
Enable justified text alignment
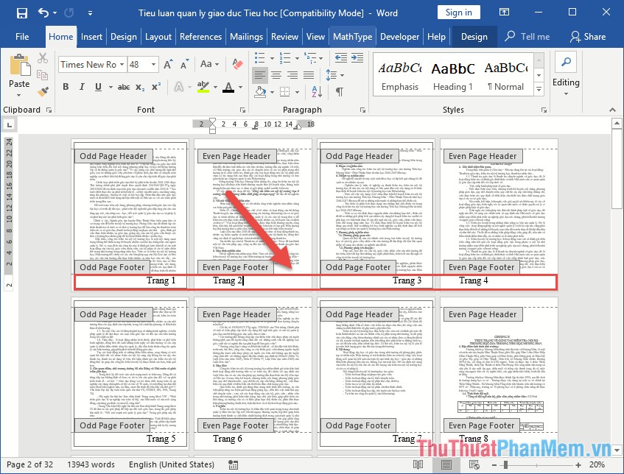tap(307, 75)
